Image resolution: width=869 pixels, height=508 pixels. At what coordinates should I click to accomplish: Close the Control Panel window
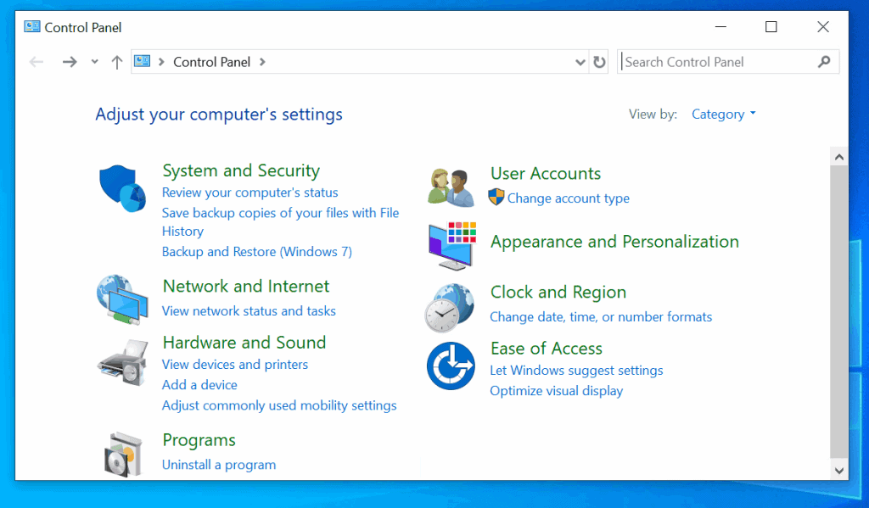823,26
